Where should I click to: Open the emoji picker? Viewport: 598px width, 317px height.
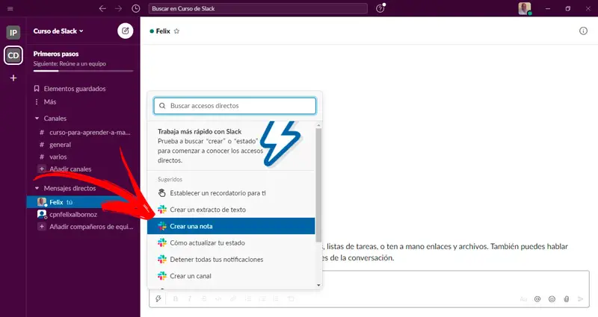click(x=552, y=299)
